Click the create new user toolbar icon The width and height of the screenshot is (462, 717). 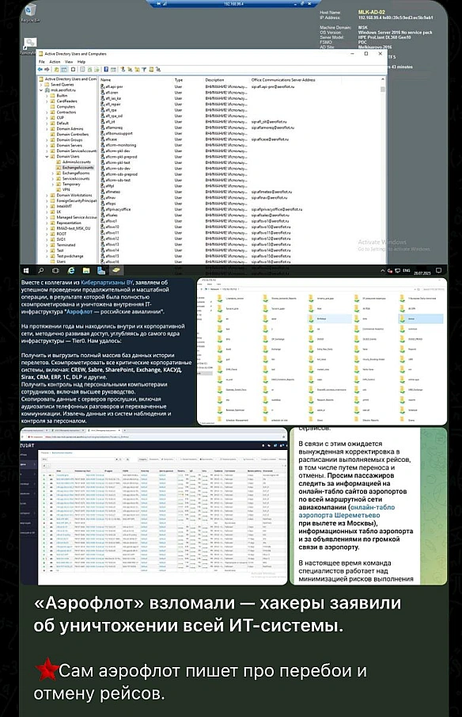point(123,70)
